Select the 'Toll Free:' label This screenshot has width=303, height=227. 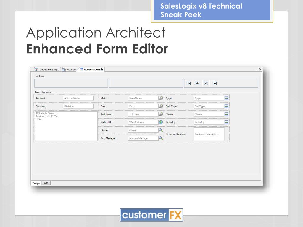(106, 114)
